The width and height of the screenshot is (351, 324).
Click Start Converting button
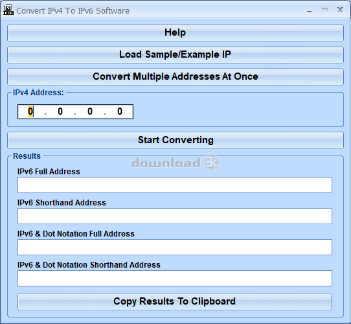coord(175,140)
